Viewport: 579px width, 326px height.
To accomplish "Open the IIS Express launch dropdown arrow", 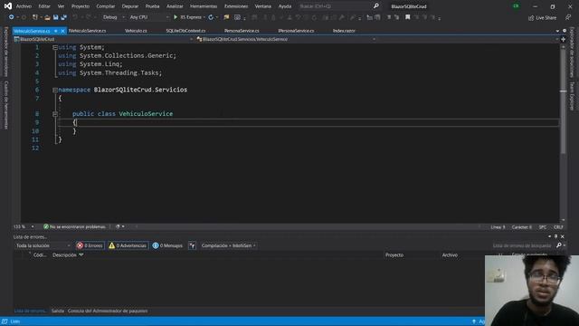I will pyautogui.click(x=204, y=17).
